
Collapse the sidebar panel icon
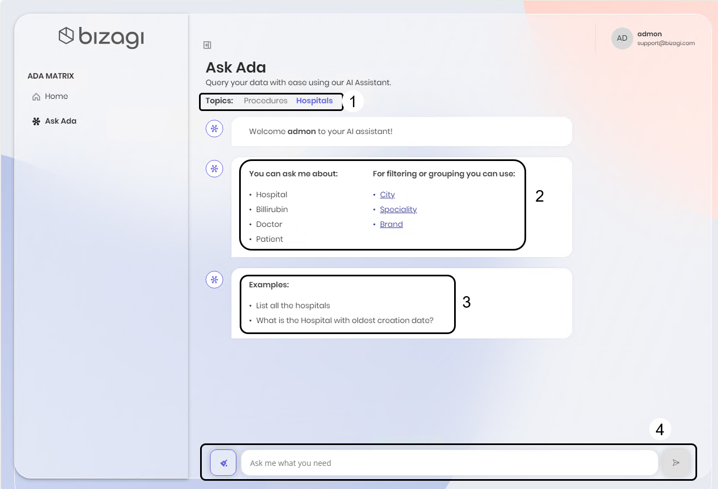click(x=207, y=45)
